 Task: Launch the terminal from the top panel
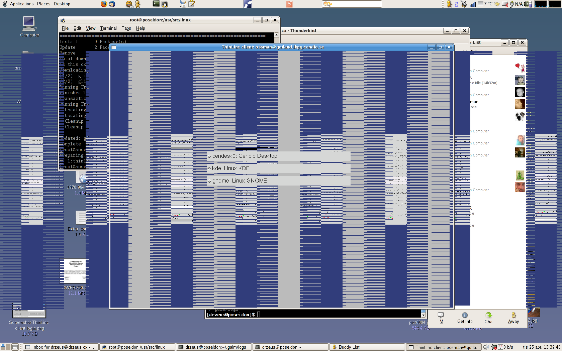[x=156, y=4]
